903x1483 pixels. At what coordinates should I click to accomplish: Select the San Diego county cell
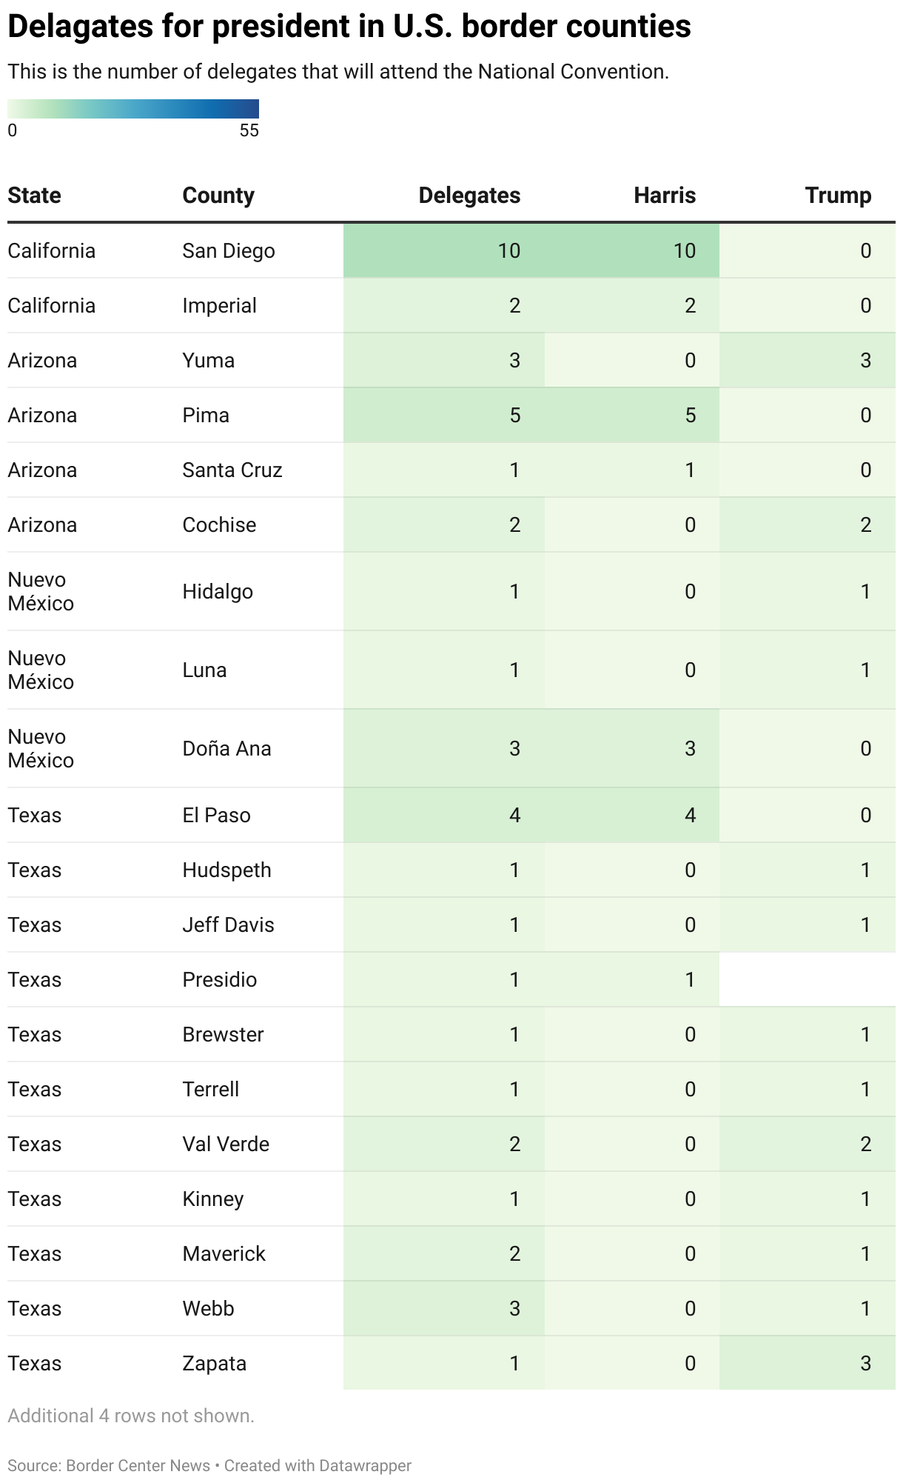pos(229,250)
